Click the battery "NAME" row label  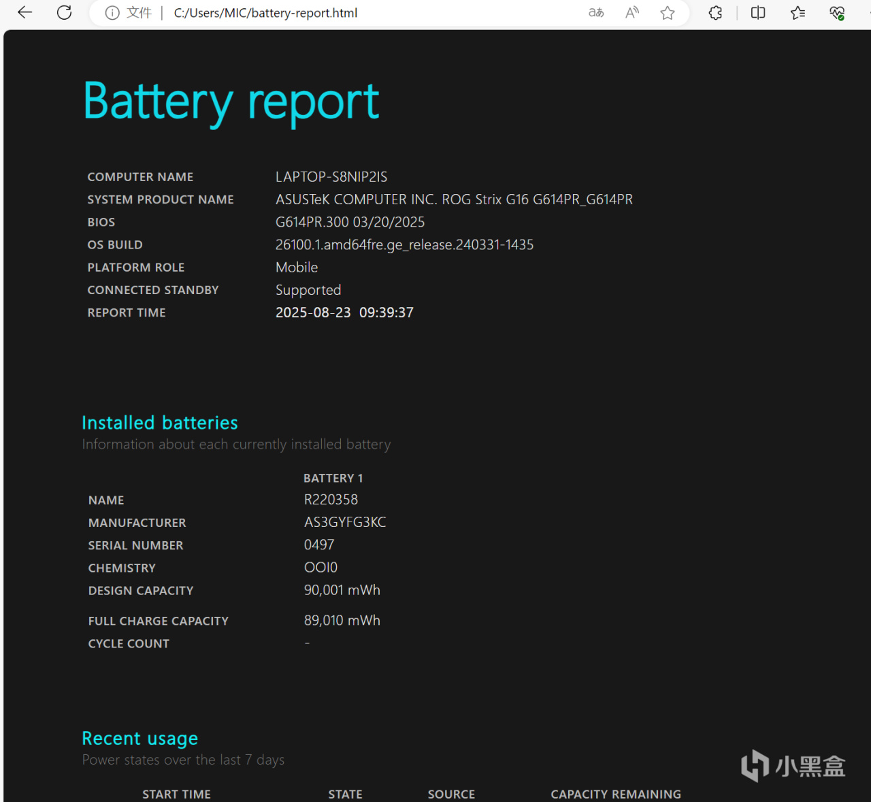tap(106, 500)
